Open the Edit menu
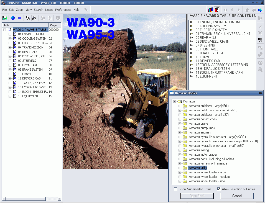The height and width of the screenshot is (203, 265). tap(11, 10)
